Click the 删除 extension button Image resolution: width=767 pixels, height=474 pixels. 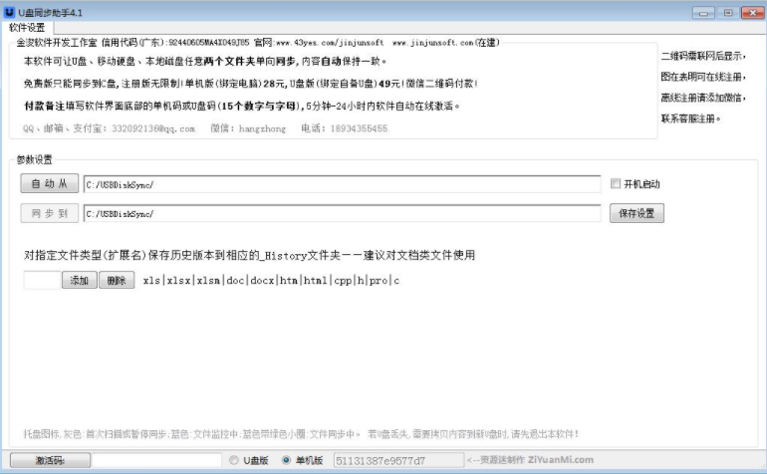[x=117, y=280]
